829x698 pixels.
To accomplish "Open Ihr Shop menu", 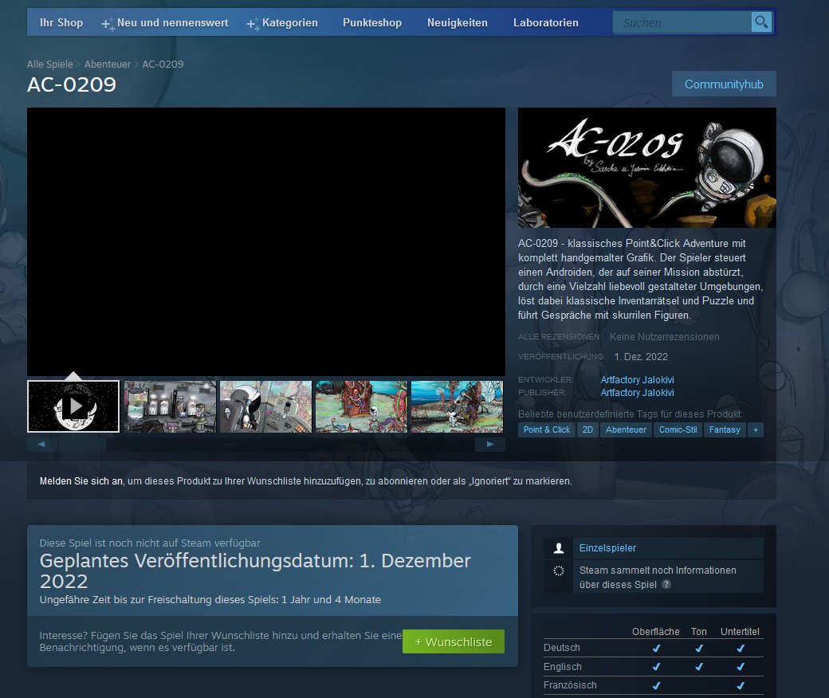I will click(61, 23).
